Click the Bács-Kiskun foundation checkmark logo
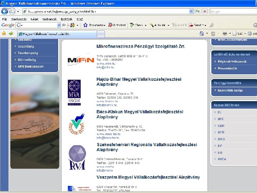The width and height of the screenshot is (257, 193). tap(76, 124)
